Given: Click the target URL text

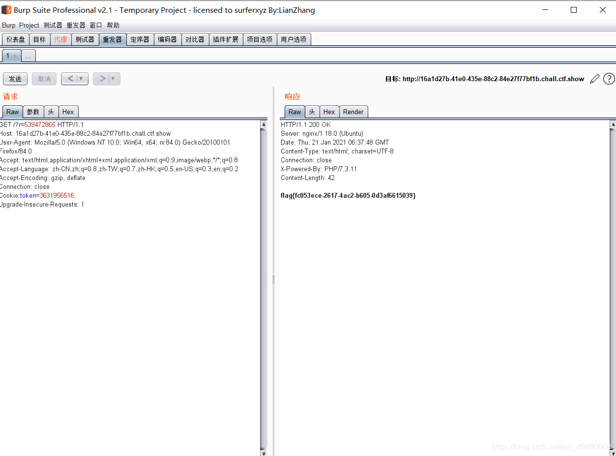Looking at the screenshot, I should coord(493,79).
